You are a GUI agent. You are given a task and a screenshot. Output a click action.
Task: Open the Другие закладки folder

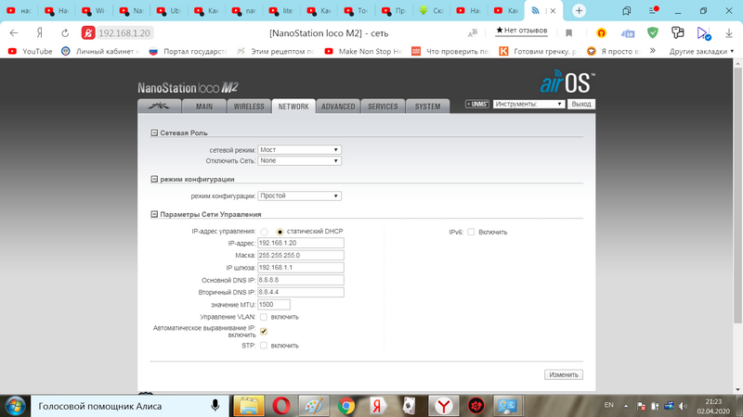tap(701, 51)
